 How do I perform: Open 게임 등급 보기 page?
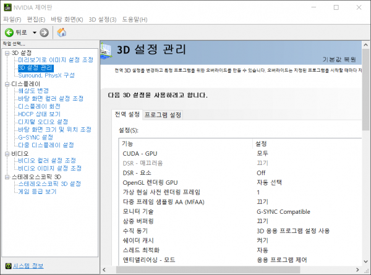click(x=37, y=192)
